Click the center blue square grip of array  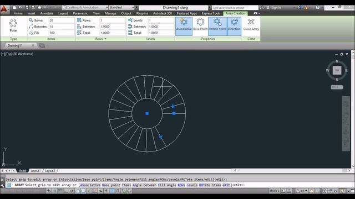(x=147, y=113)
